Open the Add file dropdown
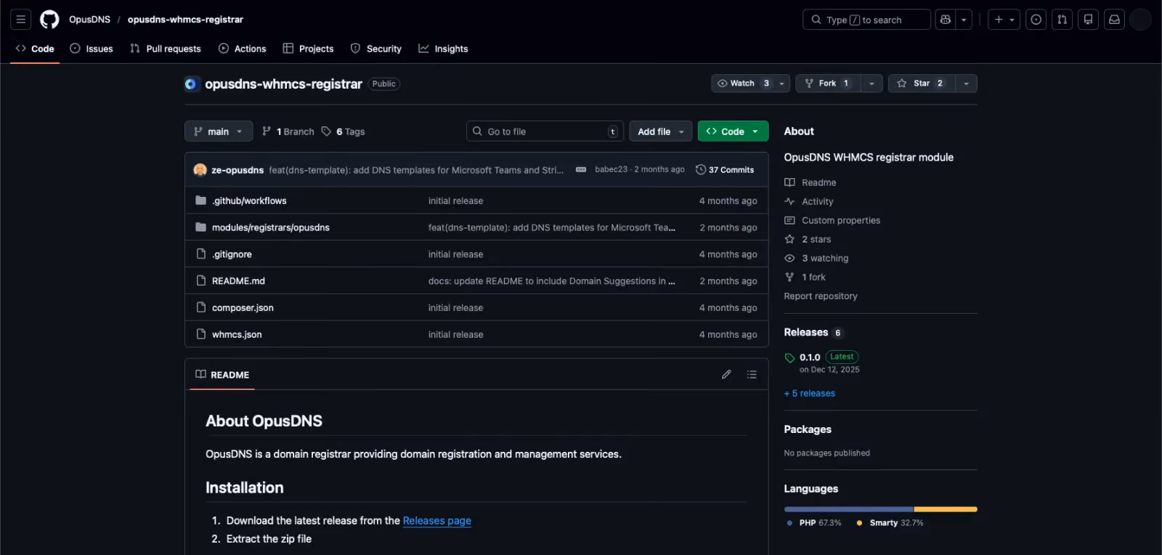The width and height of the screenshot is (1162, 555). [661, 131]
